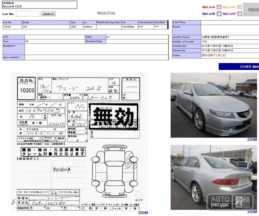259x216 pixels.
Task: Select the Number of Auction value 1392
Action: click(204, 42)
